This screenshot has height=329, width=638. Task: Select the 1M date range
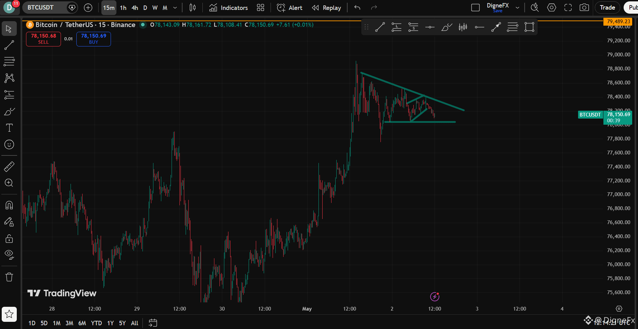[57, 323]
